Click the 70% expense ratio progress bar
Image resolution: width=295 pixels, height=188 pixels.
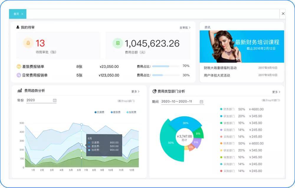(x=166, y=66)
